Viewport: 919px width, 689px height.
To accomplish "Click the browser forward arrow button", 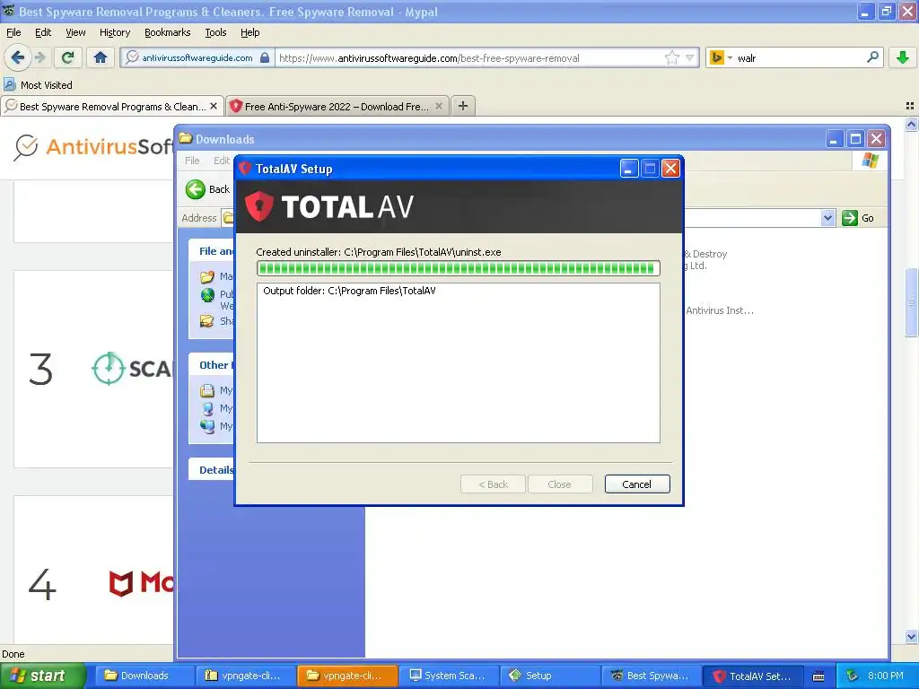I will (x=39, y=57).
